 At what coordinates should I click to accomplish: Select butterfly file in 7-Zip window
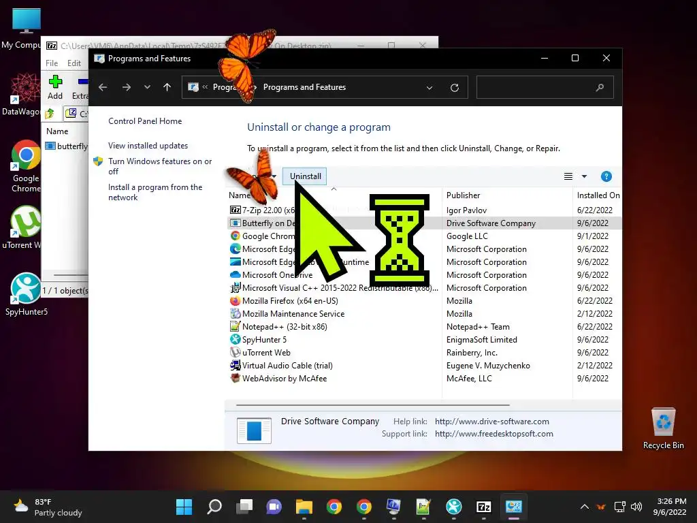tap(67, 146)
